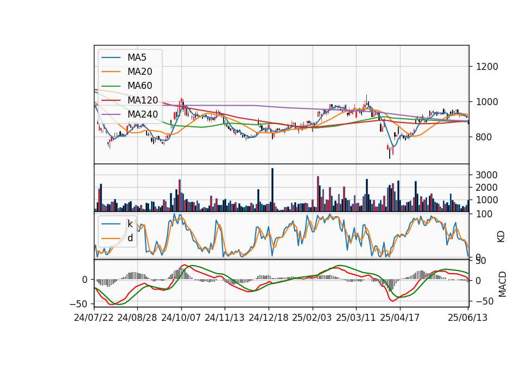
Task: Click the MACD left axis −50 label
Action: click(79, 304)
